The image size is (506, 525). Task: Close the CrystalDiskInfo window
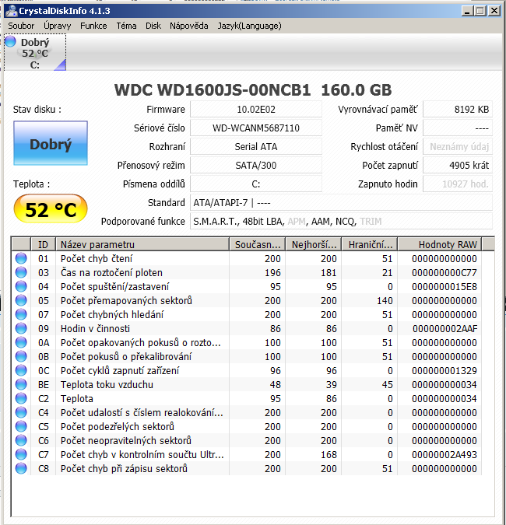(x=494, y=11)
